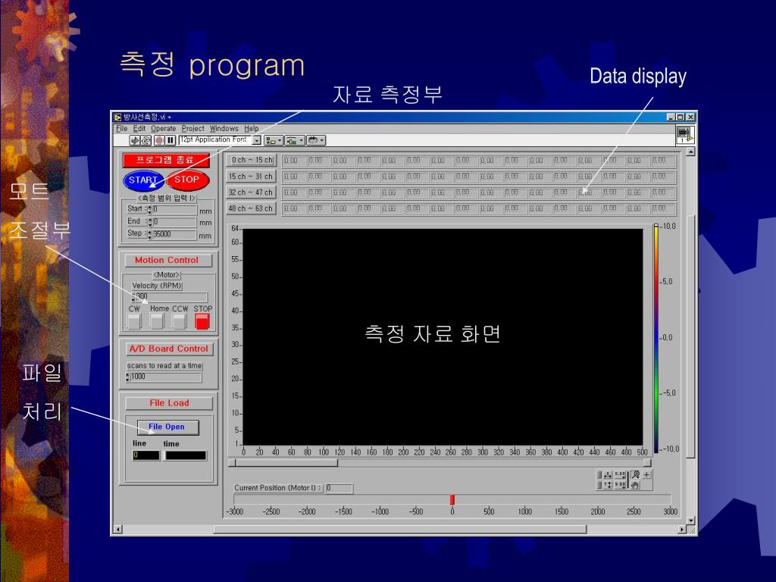Toggle the red motor STOP switch

click(x=202, y=321)
